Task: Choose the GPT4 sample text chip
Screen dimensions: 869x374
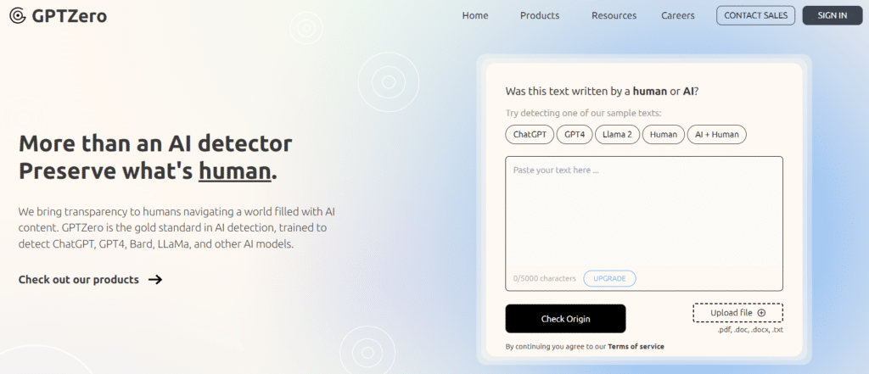Action: (x=575, y=134)
